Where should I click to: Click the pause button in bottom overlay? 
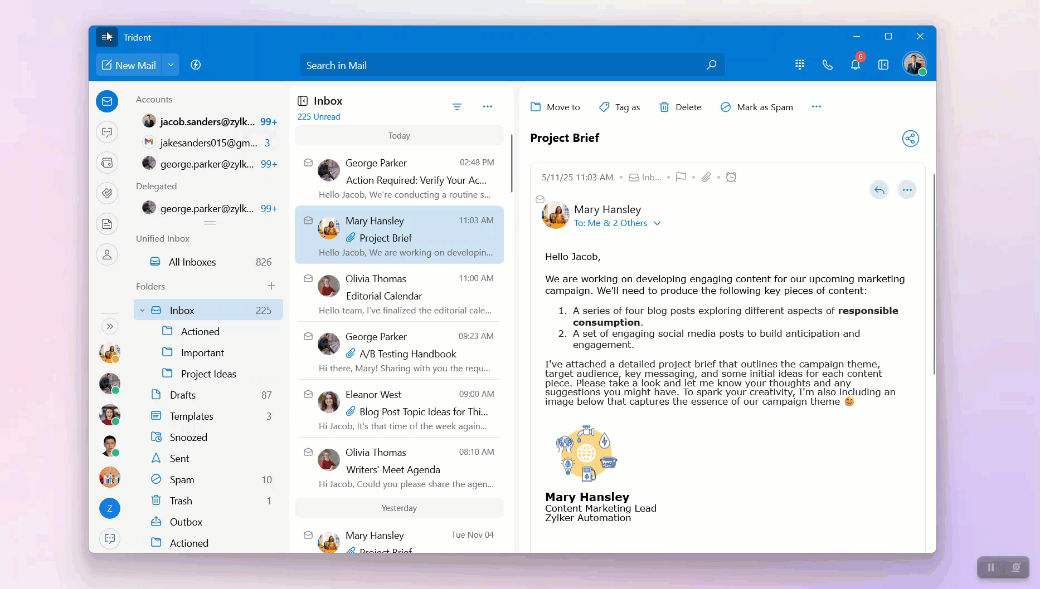coord(990,567)
